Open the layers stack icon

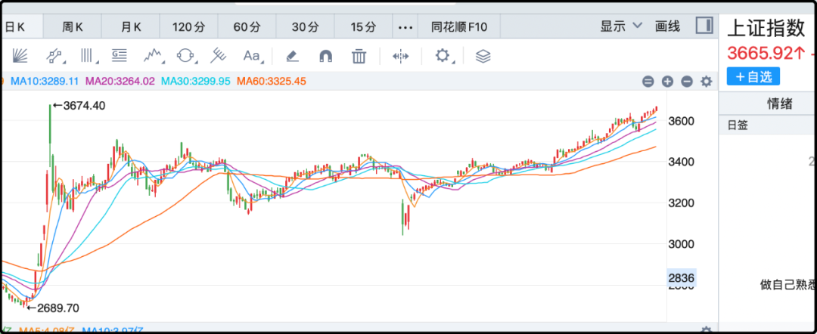[x=483, y=56]
